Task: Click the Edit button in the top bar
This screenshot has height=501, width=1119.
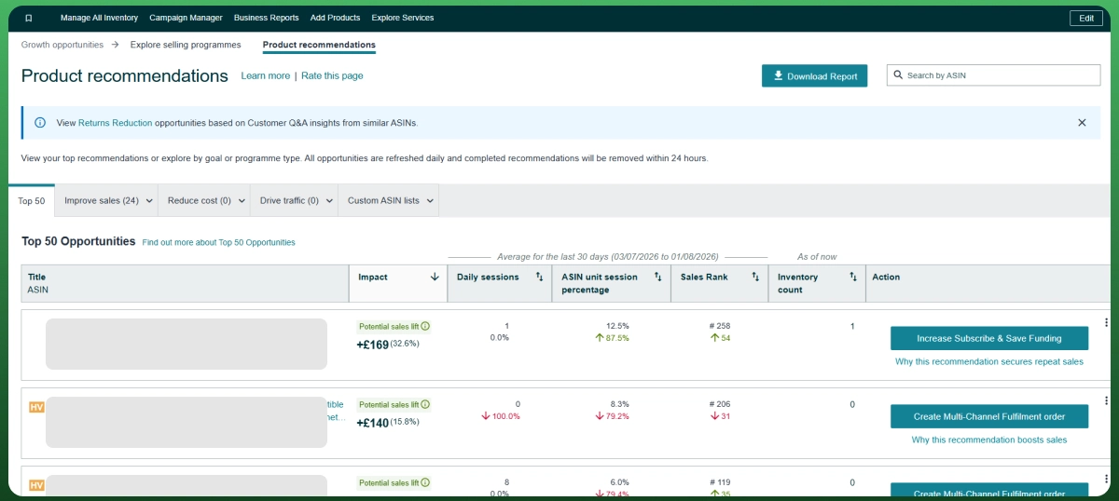Action: click(1086, 18)
